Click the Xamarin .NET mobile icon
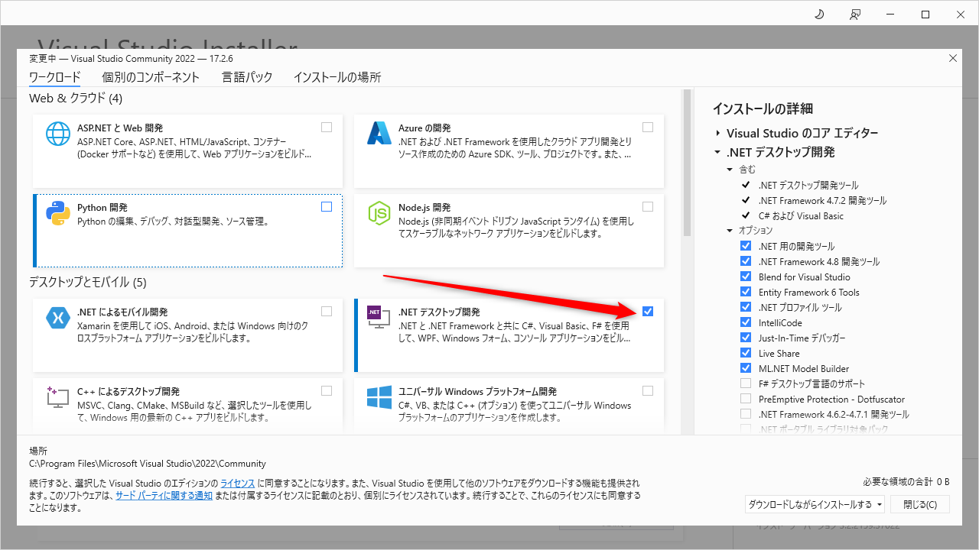 (x=58, y=317)
